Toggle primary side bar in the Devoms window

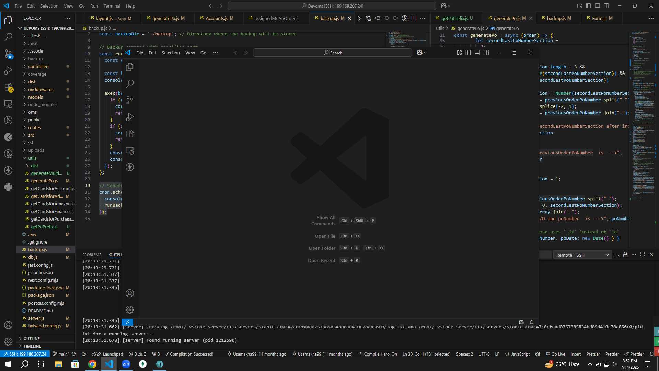(x=588, y=6)
